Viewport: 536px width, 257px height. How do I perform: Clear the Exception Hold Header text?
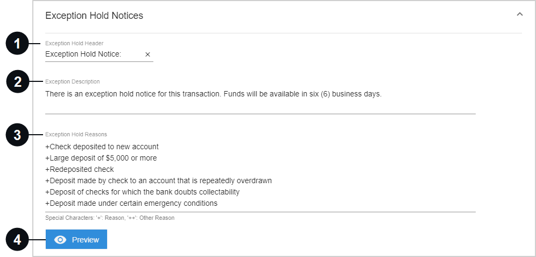[147, 54]
